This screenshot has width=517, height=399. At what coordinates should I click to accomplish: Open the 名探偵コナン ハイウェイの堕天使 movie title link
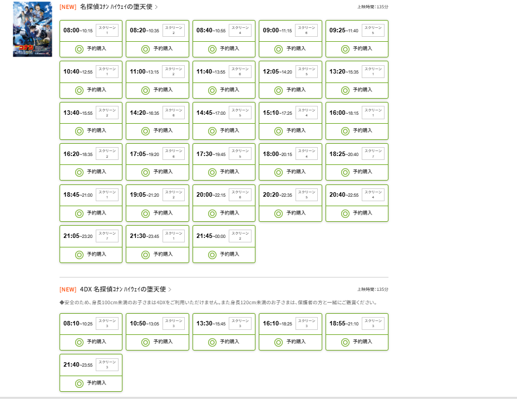click(x=116, y=7)
